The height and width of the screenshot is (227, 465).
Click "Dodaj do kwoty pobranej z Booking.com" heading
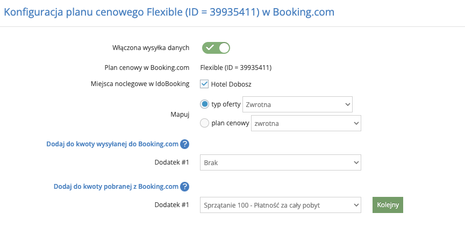(x=116, y=187)
